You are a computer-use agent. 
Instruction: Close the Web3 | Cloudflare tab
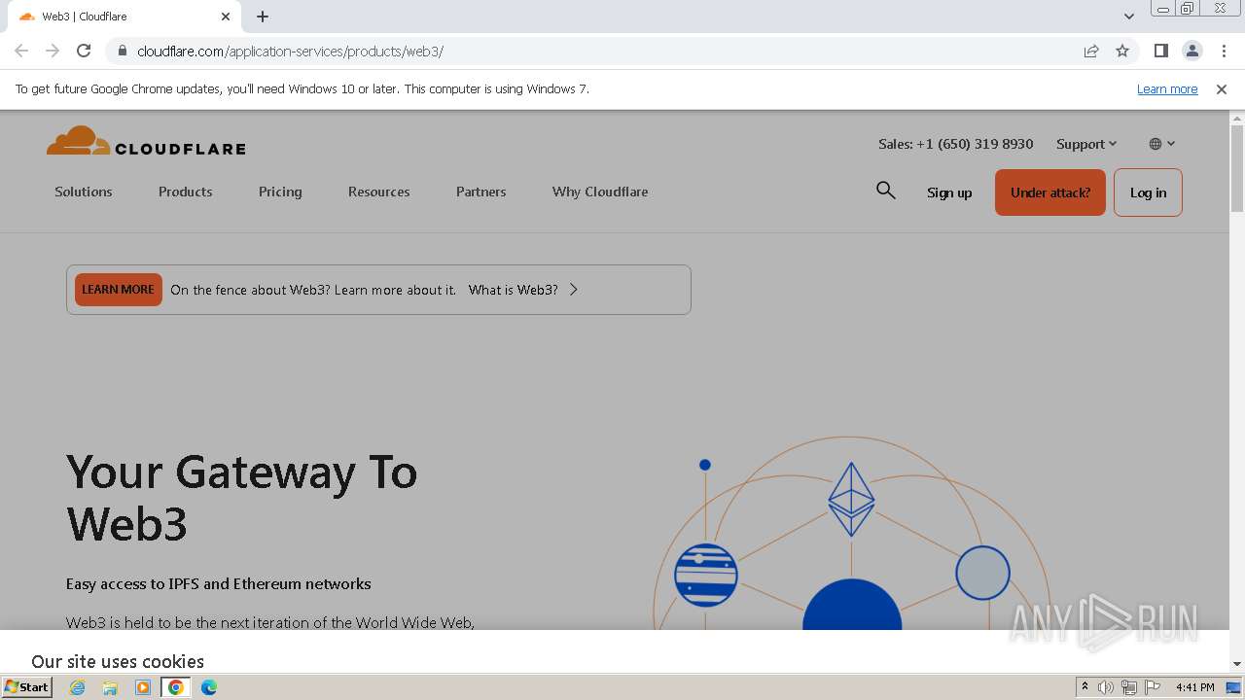226,17
